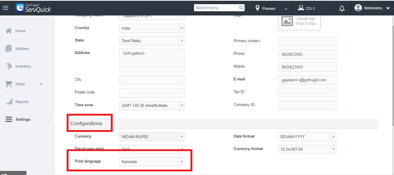
Task: Click the Ponneri location pin icon
Action: pyautogui.click(x=258, y=8)
